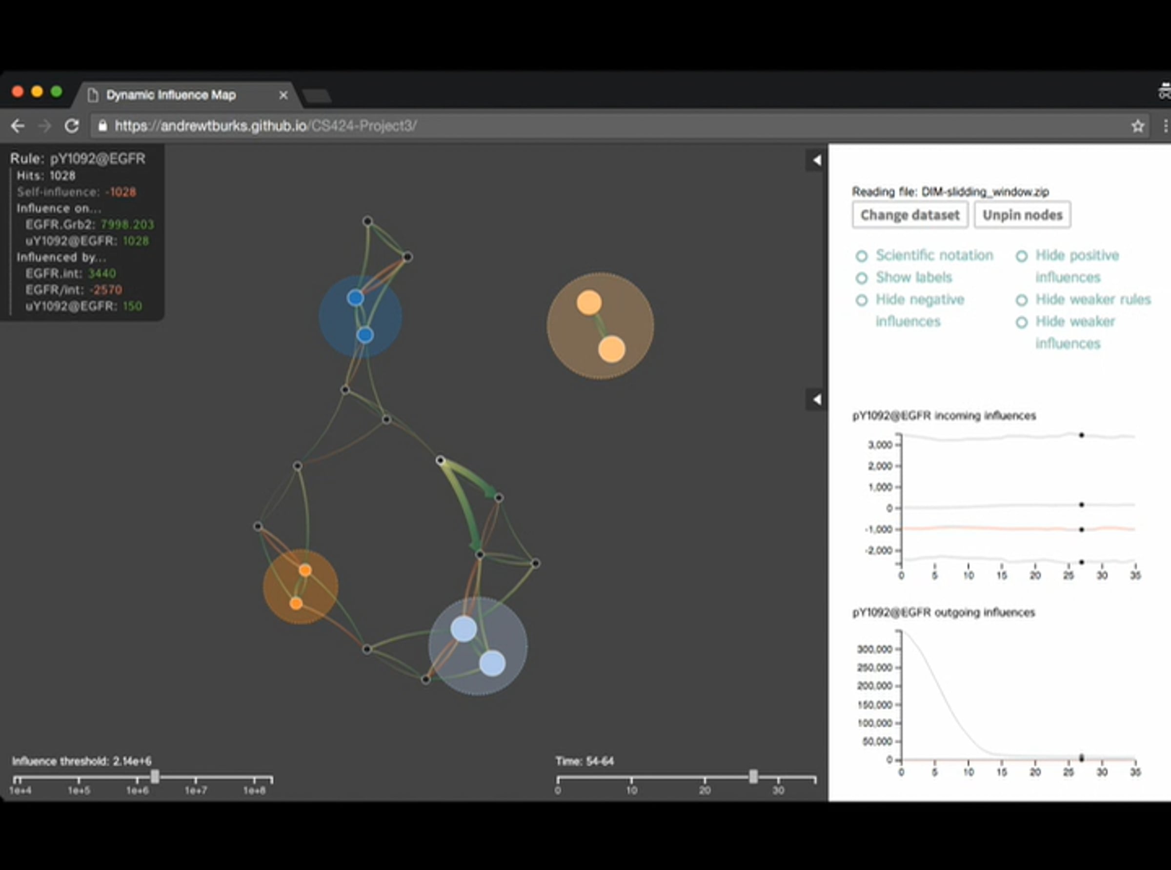Toggle the Show labels option

(861, 278)
